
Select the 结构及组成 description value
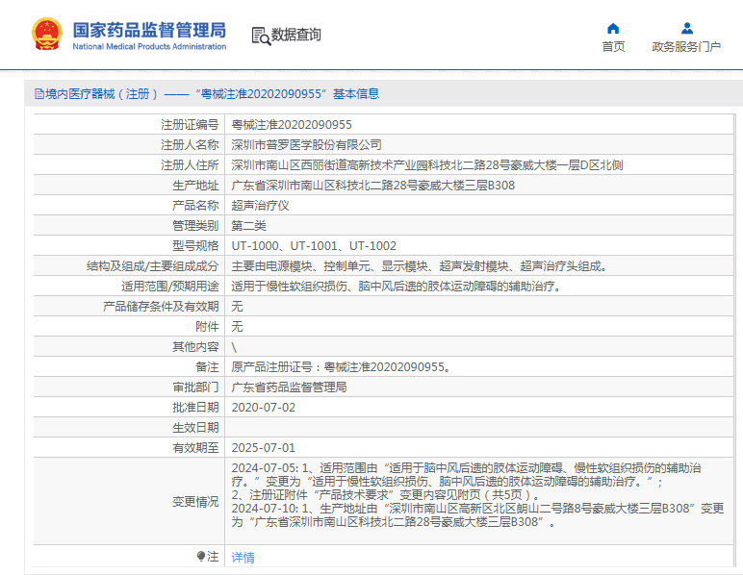[x=420, y=266]
